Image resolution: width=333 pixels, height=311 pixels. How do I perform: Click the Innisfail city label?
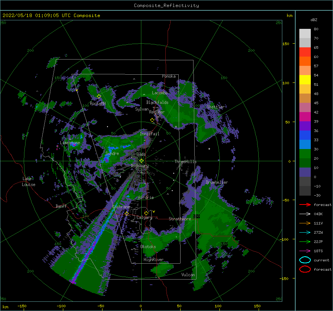149,134
